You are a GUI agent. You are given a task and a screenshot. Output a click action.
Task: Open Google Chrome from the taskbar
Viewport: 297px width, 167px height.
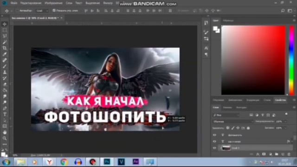[64, 162]
